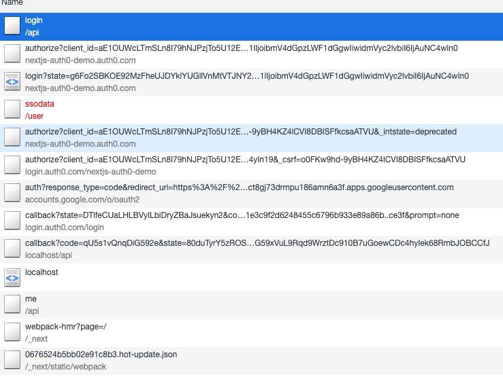
Task: Click the document icon beside login?state= request
Action: 12,81
